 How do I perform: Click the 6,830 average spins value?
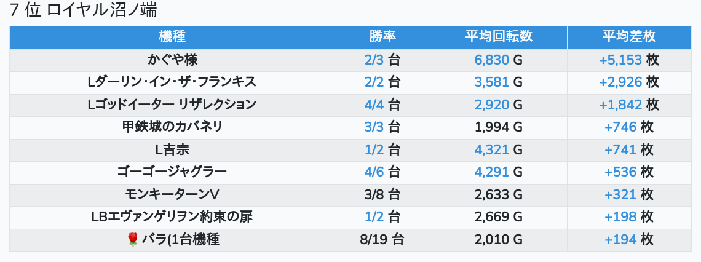[x=492, y=60]
